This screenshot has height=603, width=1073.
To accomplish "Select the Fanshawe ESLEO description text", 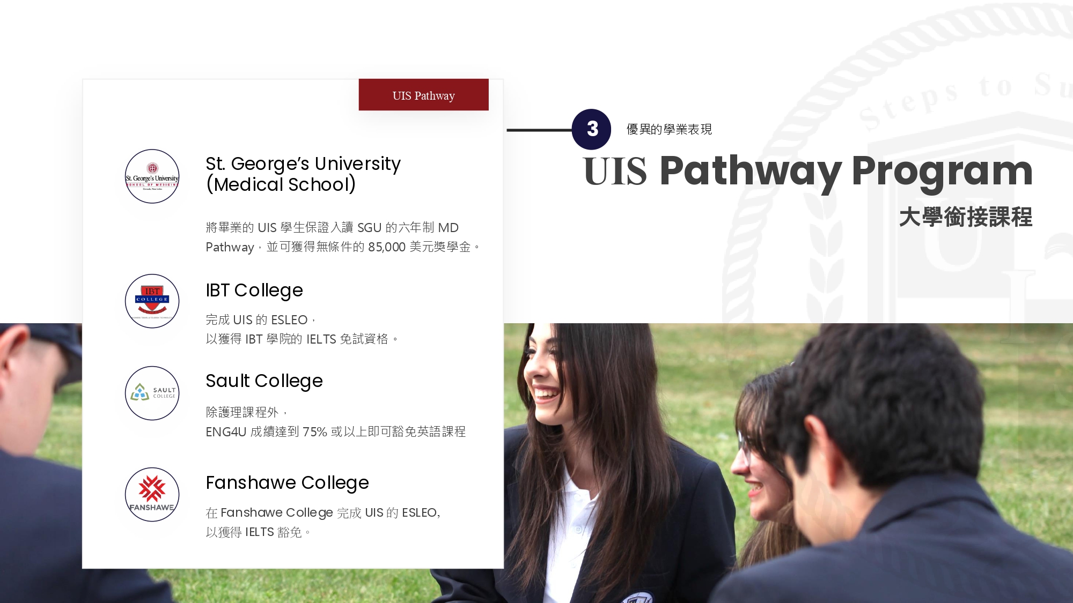I will coord(322,522).
